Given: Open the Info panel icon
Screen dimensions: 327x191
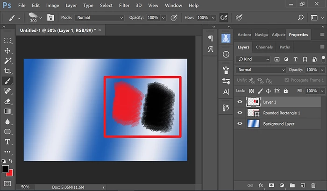Looking at the screenshot, I should click(x=226, y=55).
